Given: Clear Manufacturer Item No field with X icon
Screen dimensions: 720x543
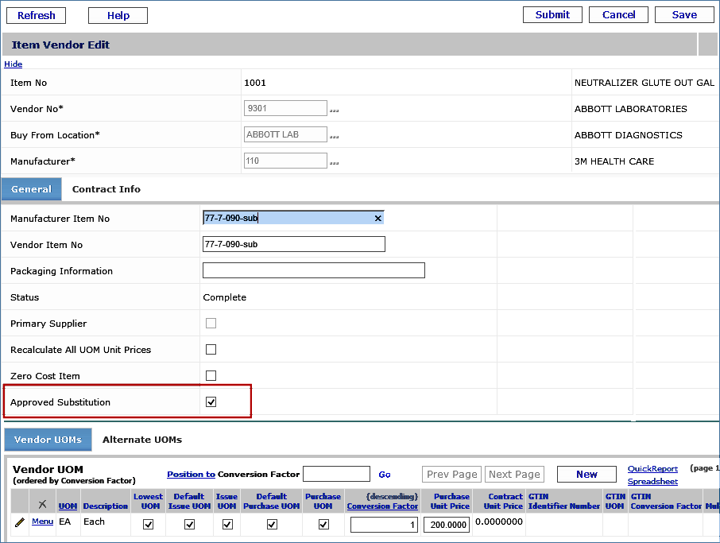Looking at the screenshot, I should click(x=377, y=218).
